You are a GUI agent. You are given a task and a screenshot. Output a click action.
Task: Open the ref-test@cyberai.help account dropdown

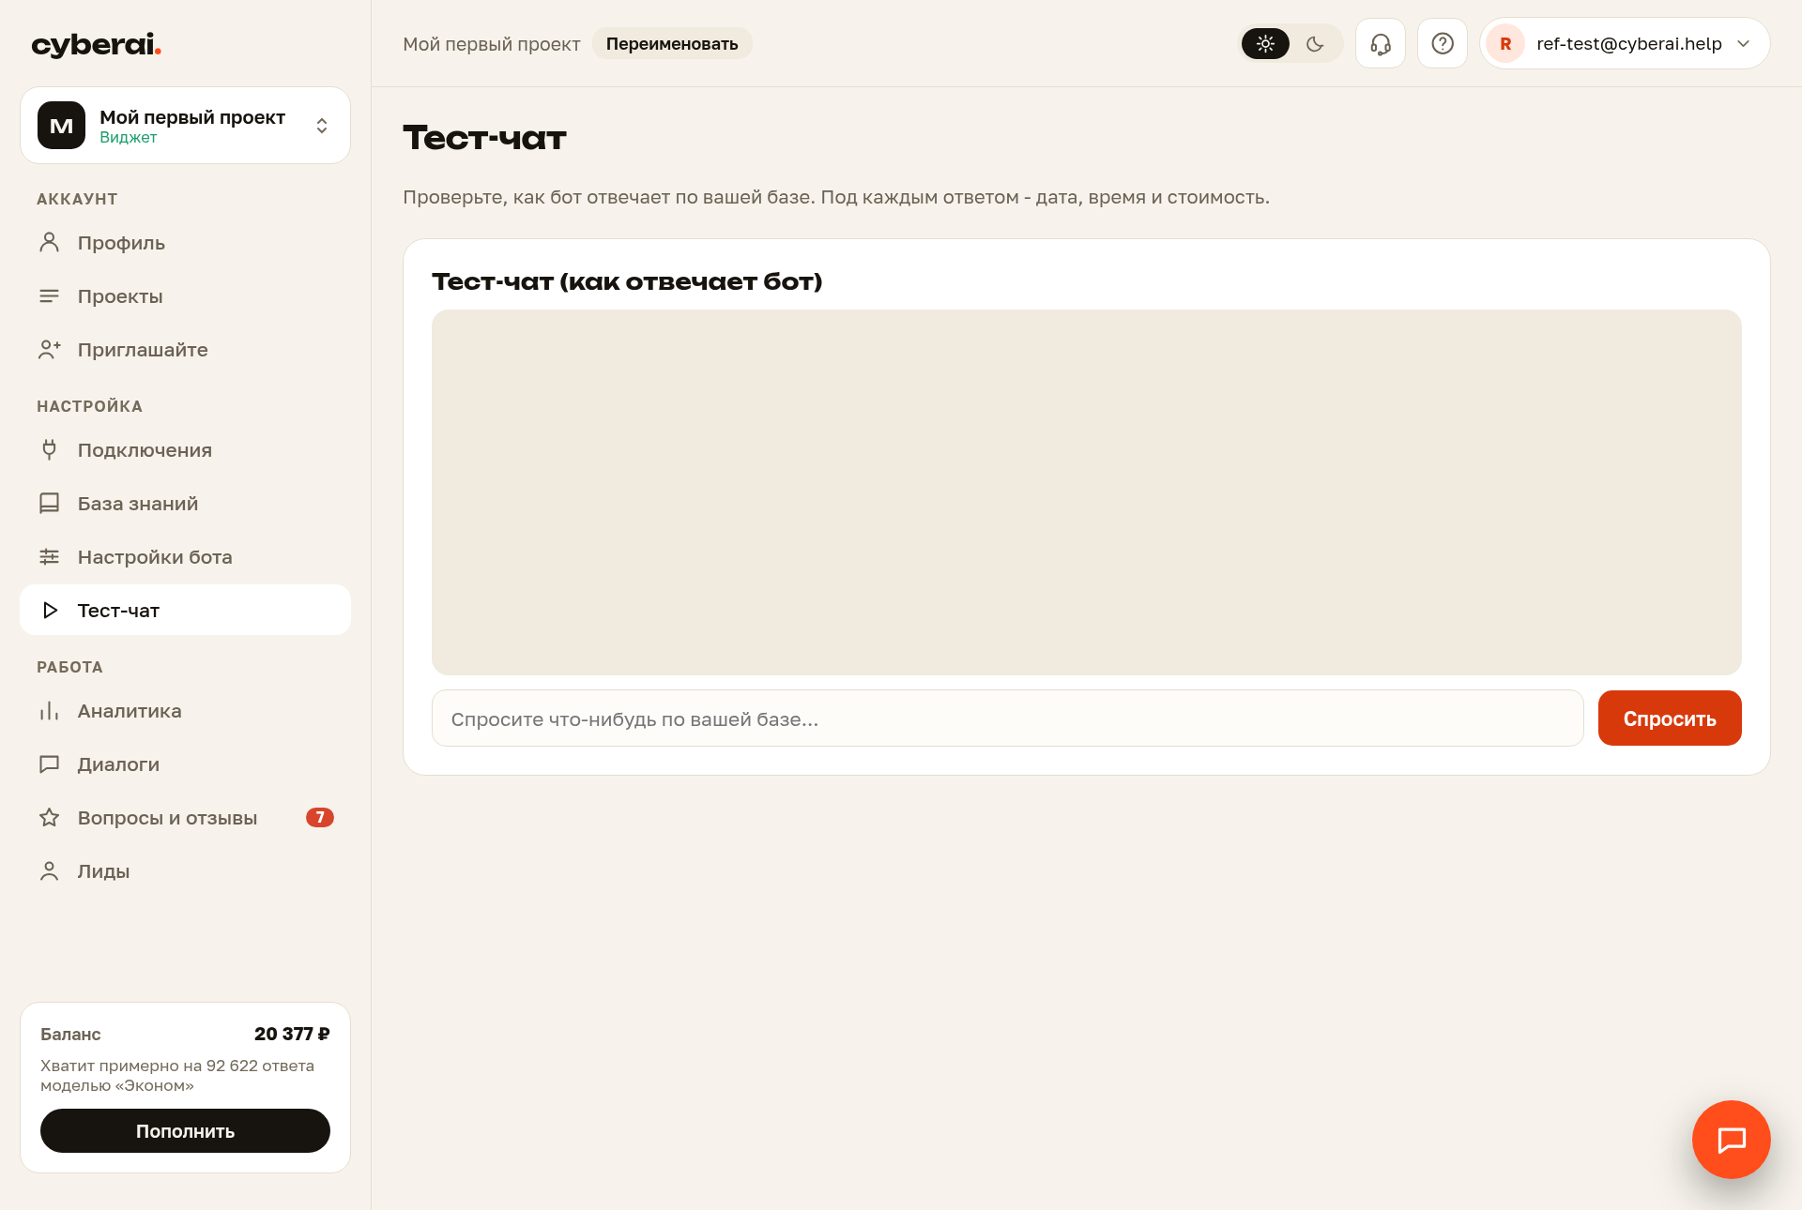1625,43
